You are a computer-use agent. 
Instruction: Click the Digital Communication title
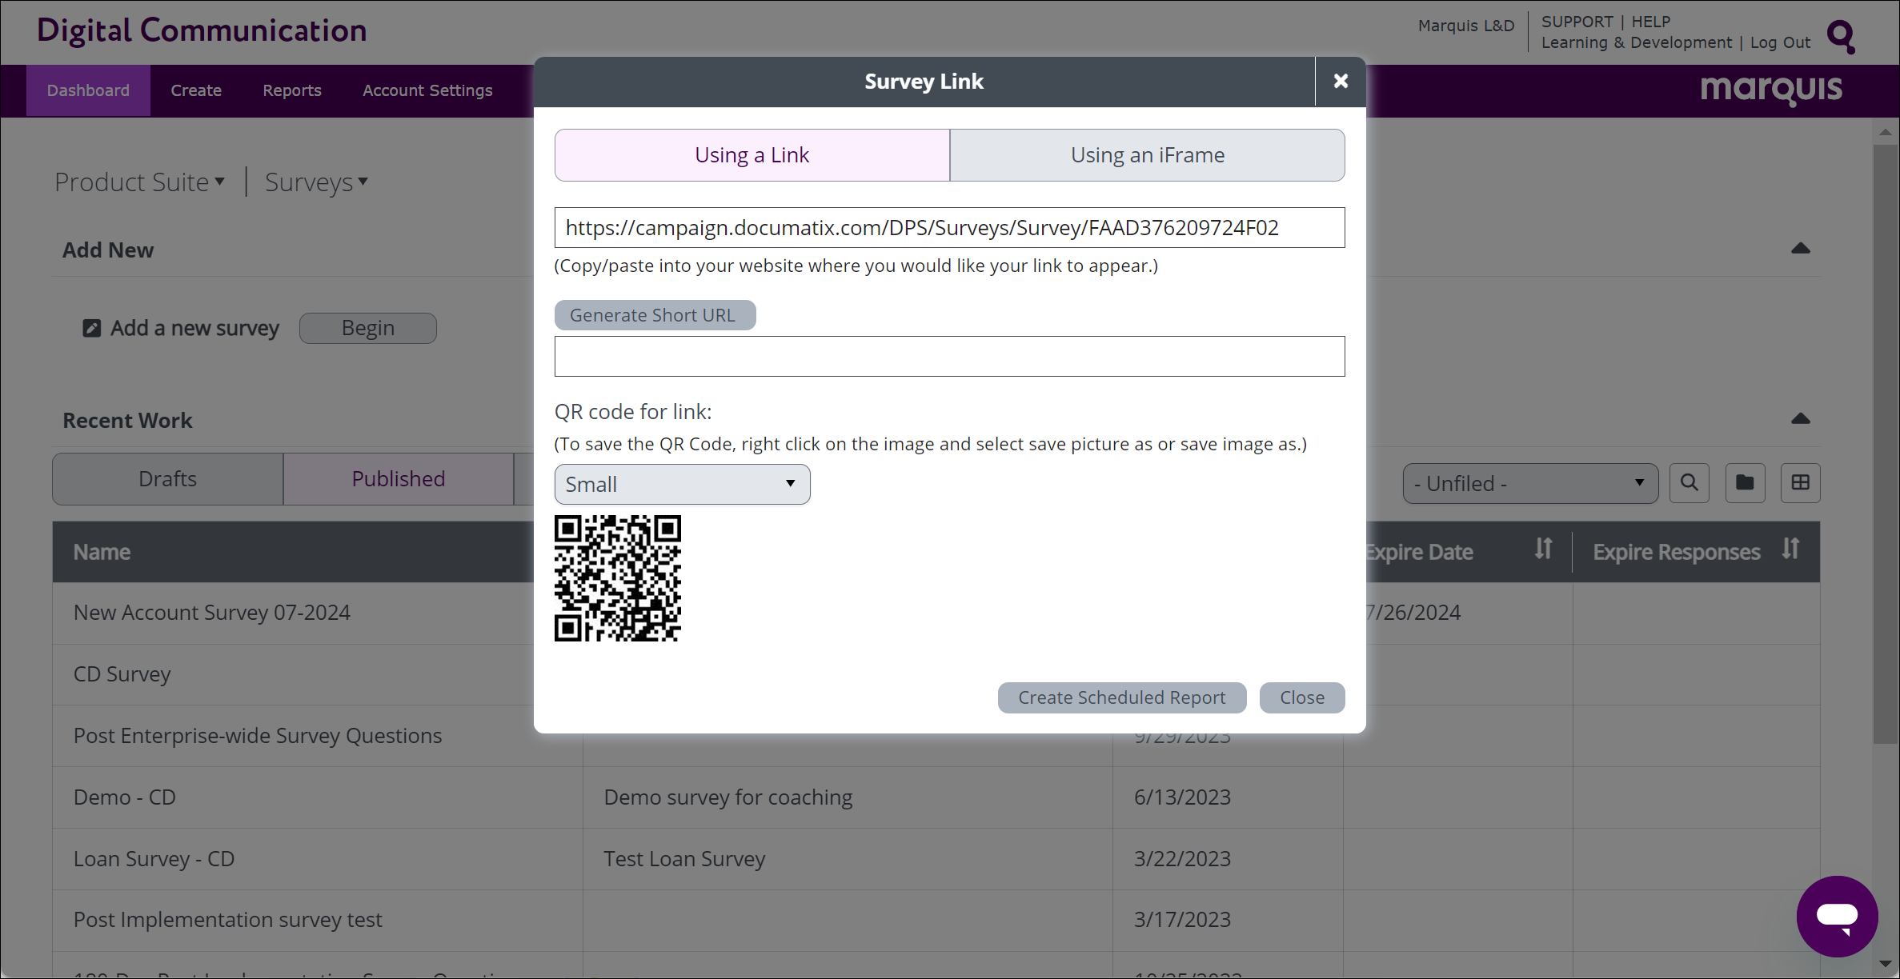(202, 30)
